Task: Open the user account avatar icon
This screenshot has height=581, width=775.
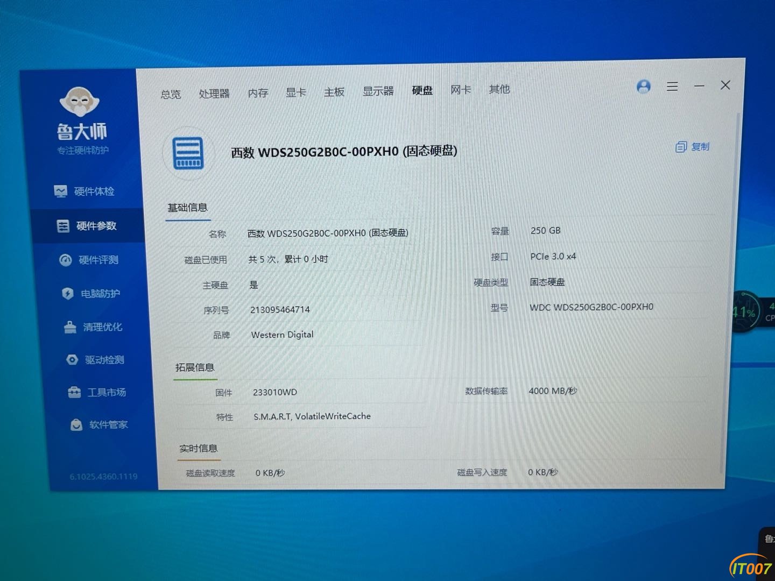Action: (x=643, y=87)
